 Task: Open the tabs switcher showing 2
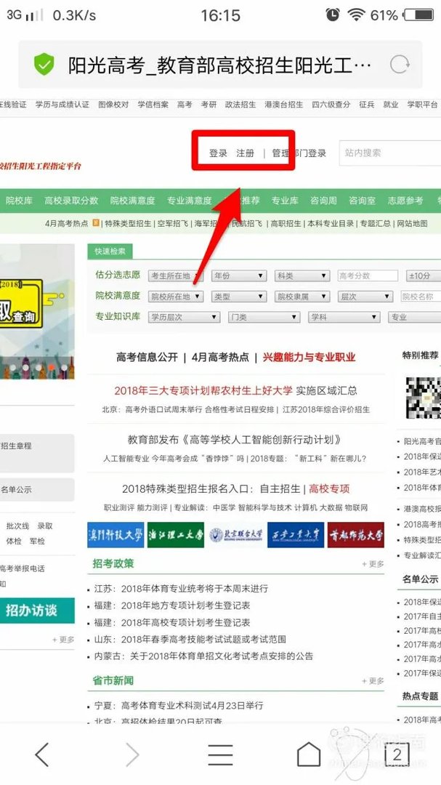397,754
